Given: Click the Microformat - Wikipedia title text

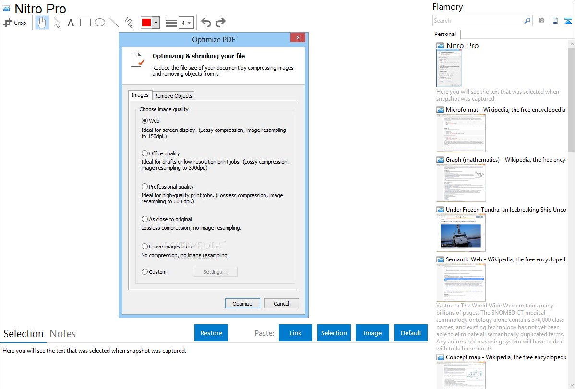Looking at the screenshot, I should point(505,110).
